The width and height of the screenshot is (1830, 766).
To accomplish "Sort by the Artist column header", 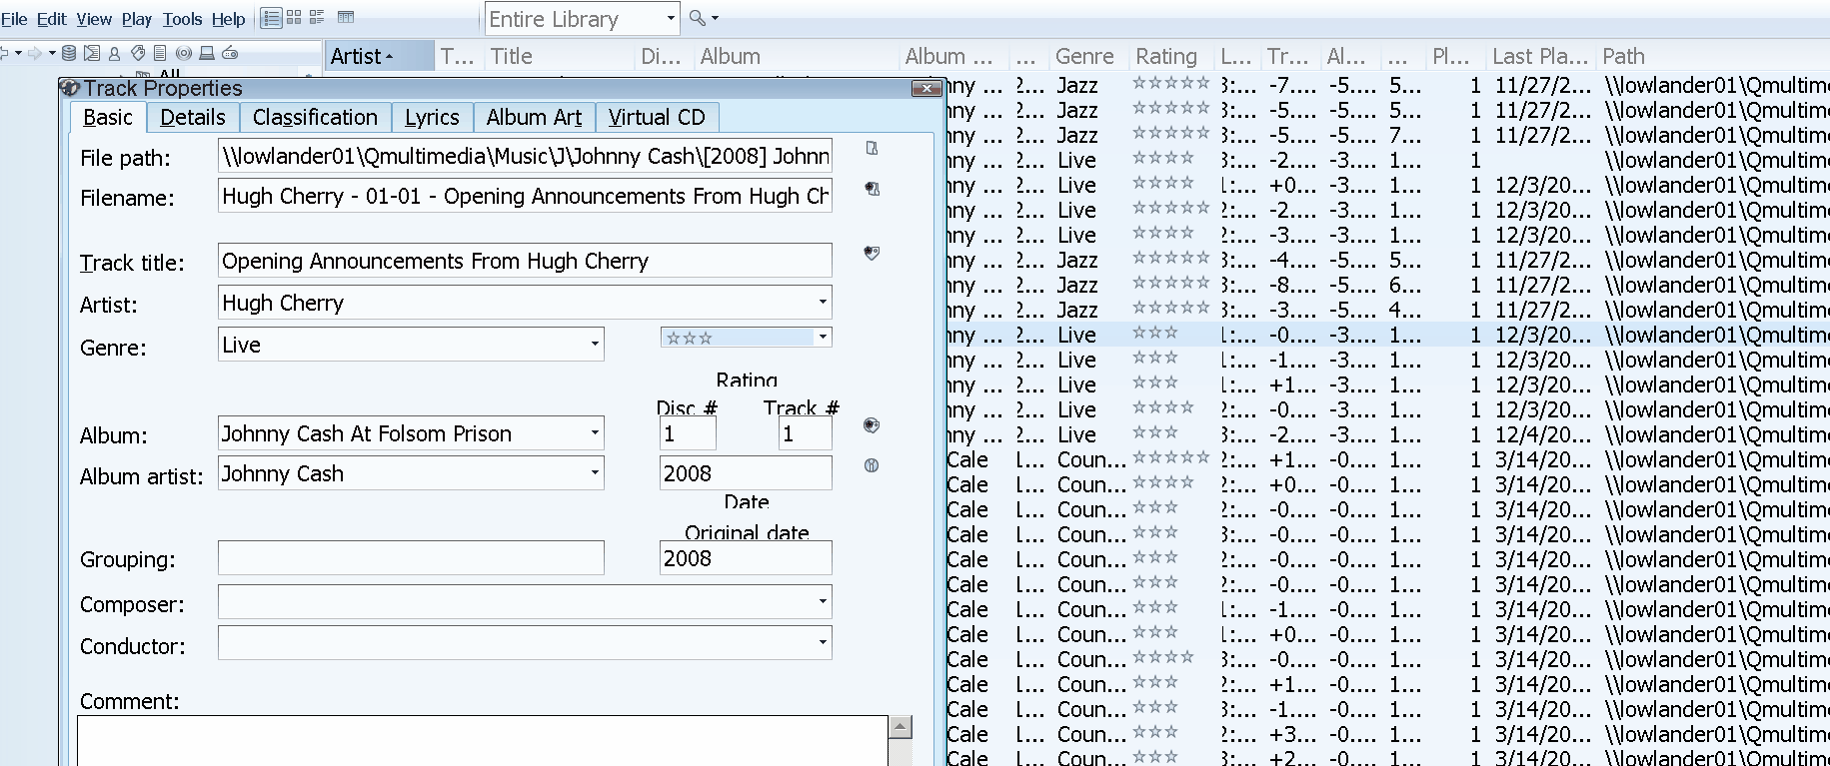I will pos(361,57).
